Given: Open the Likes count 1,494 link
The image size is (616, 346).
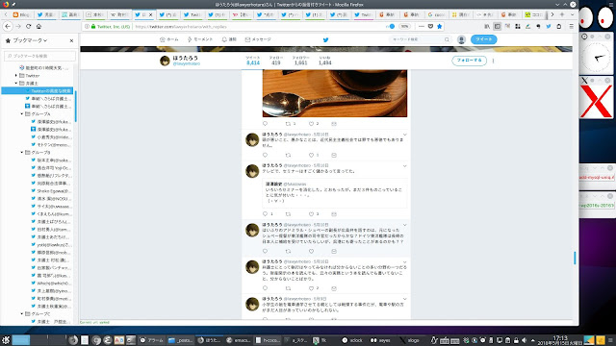Looking at the screenshot, I should 325,61.
